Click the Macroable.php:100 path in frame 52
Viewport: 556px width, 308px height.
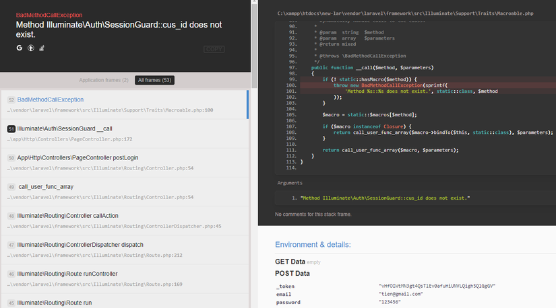(x=110, y=110)
